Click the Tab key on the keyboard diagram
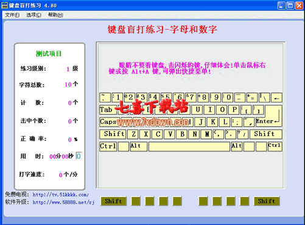 108,110
